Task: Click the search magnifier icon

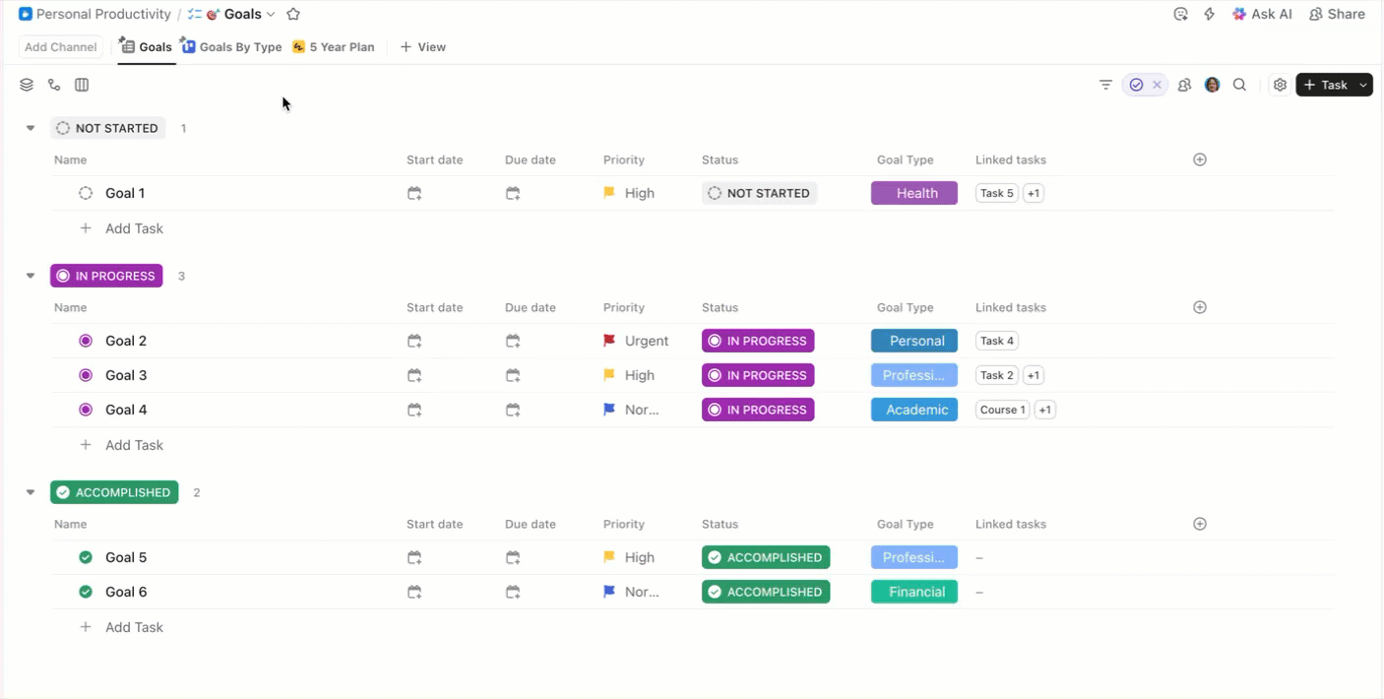Action: [1240, 86]
